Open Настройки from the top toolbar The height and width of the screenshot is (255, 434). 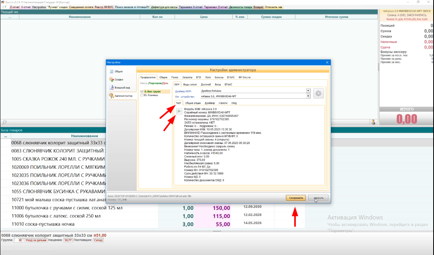coord(39,7)
